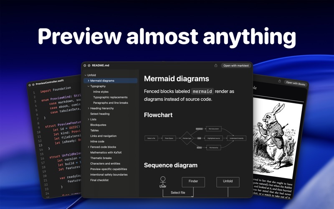This screenshot has width=334, height=209.
Task: Click the circle-slash icon beside README.md title
Action: (89, 66)
